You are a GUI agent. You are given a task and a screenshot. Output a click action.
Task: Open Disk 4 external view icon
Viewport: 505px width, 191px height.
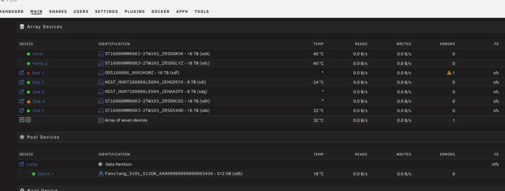click(22, 101)
